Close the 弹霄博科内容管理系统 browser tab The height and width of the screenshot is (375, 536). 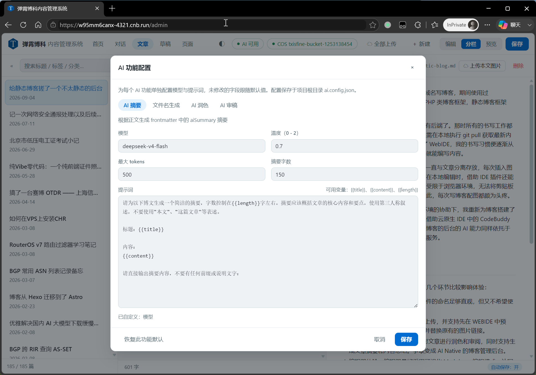click(x=97, y=9)
